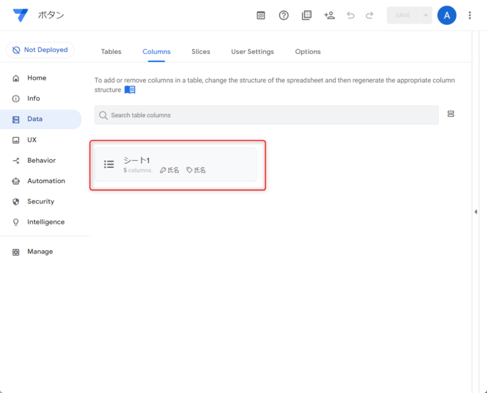Open the app preview icon in toolbar
This screenshot has width=487, height=393.
(x=261, y=15)
